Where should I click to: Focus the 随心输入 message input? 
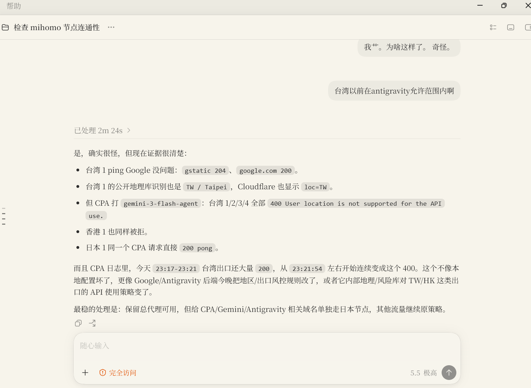pos(267,346)
